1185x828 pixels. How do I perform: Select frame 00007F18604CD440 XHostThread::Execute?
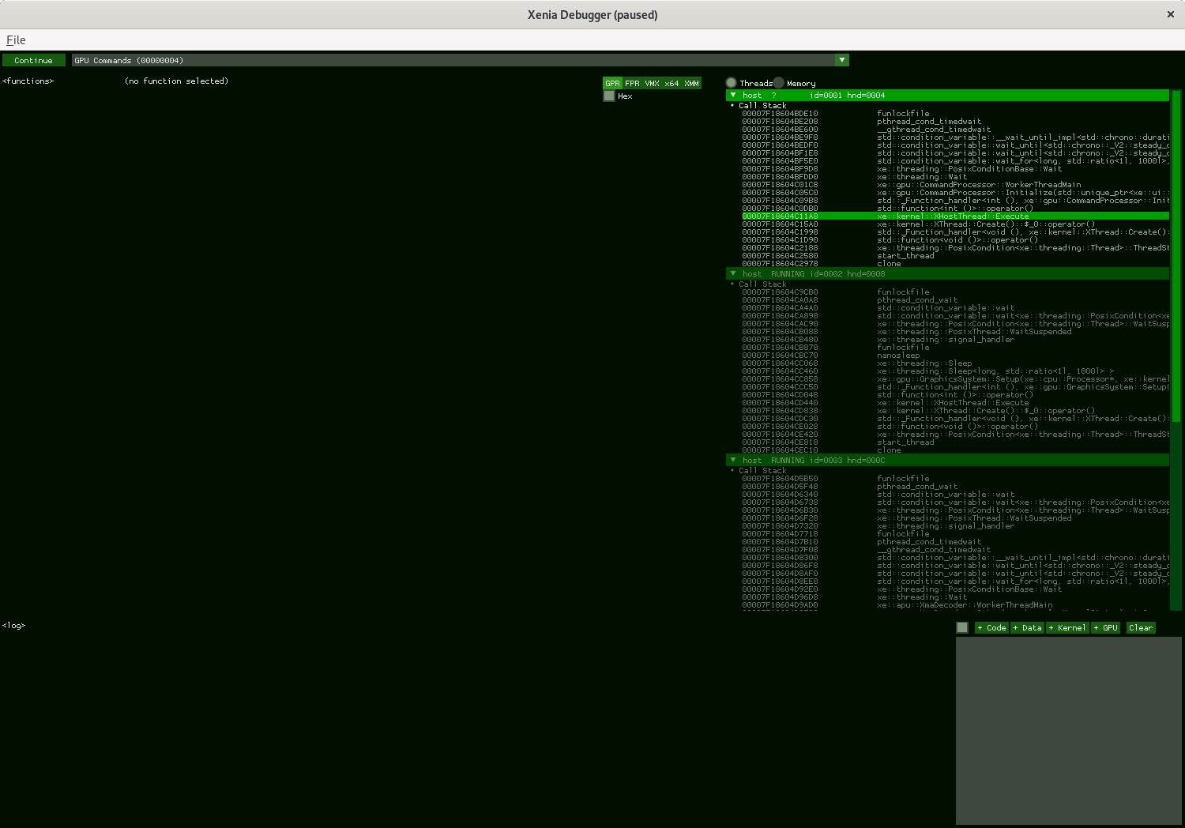click(955, 402)
